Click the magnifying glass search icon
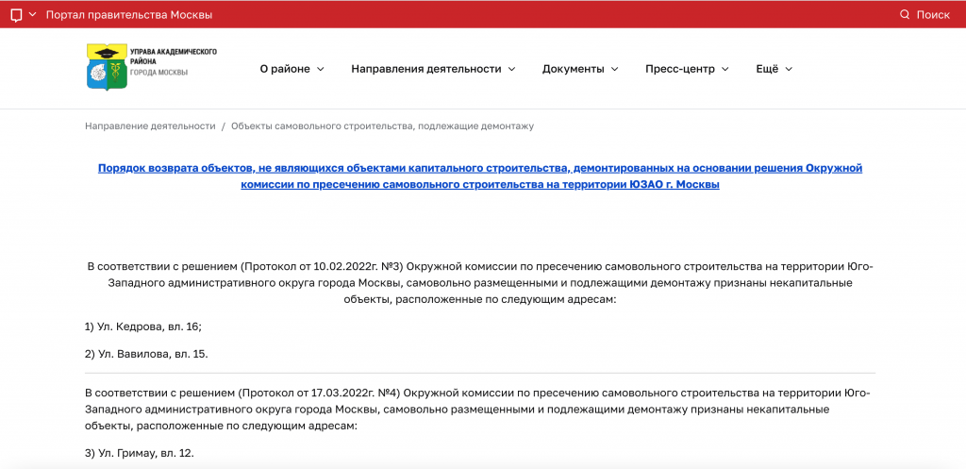Screen dimensions: 966x469 (905, 15)
